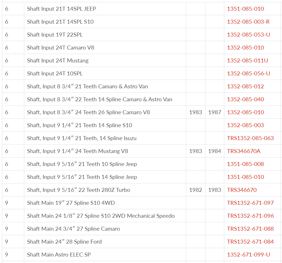The width and height of the screenshot is (282, 263).
Task: Open part link 1352-085-040
Action: pyautogui.click(x=245, y=99)
